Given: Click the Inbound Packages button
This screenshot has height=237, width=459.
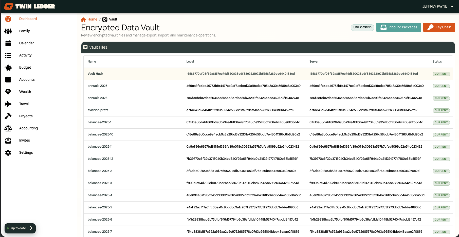Looking at the screenshot, I should (x=399, y=27).
